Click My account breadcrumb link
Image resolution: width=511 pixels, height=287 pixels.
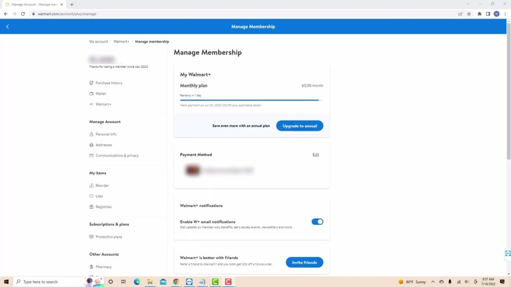point(98,42)
